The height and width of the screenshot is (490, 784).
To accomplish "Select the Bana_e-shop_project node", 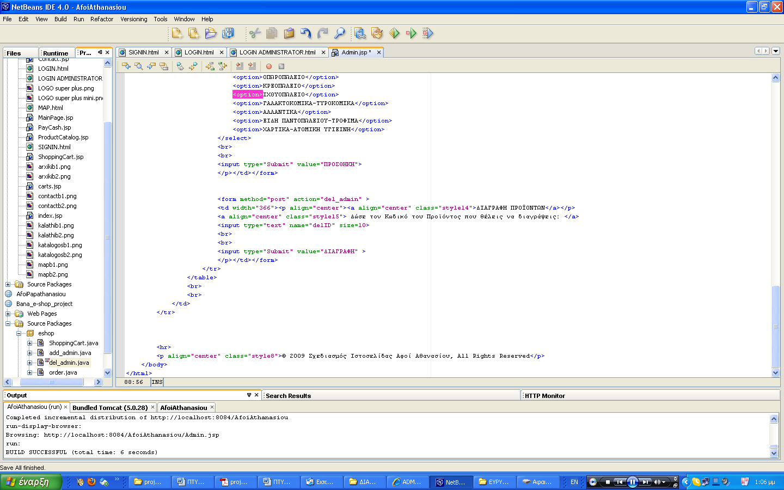I will coord(44,304).
